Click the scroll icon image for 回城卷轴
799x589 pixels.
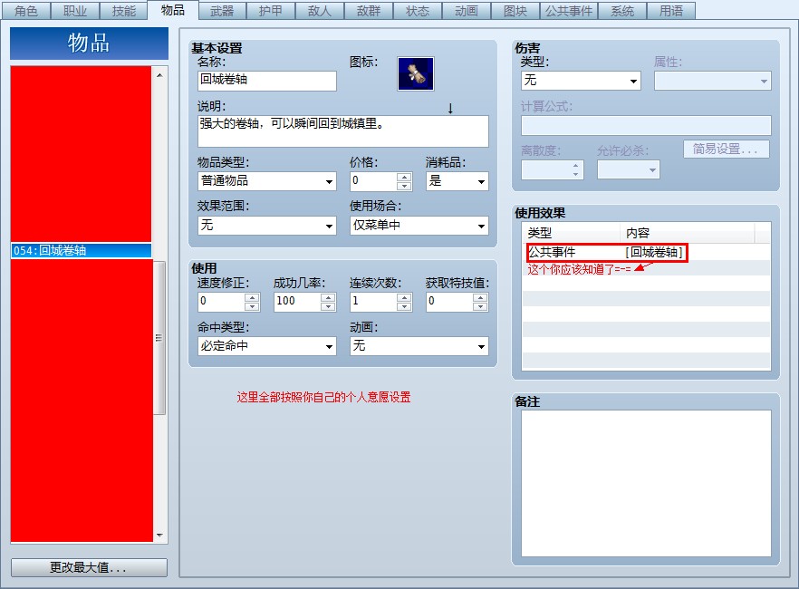tap(415, 74)
